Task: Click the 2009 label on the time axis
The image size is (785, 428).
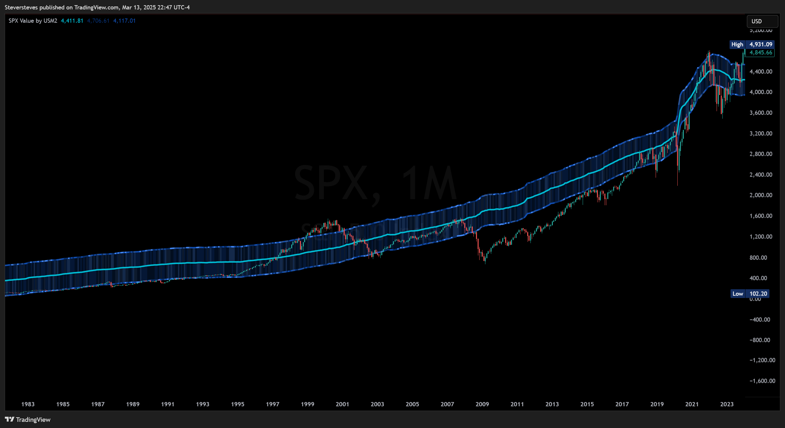Action: (x=482, y=404)
